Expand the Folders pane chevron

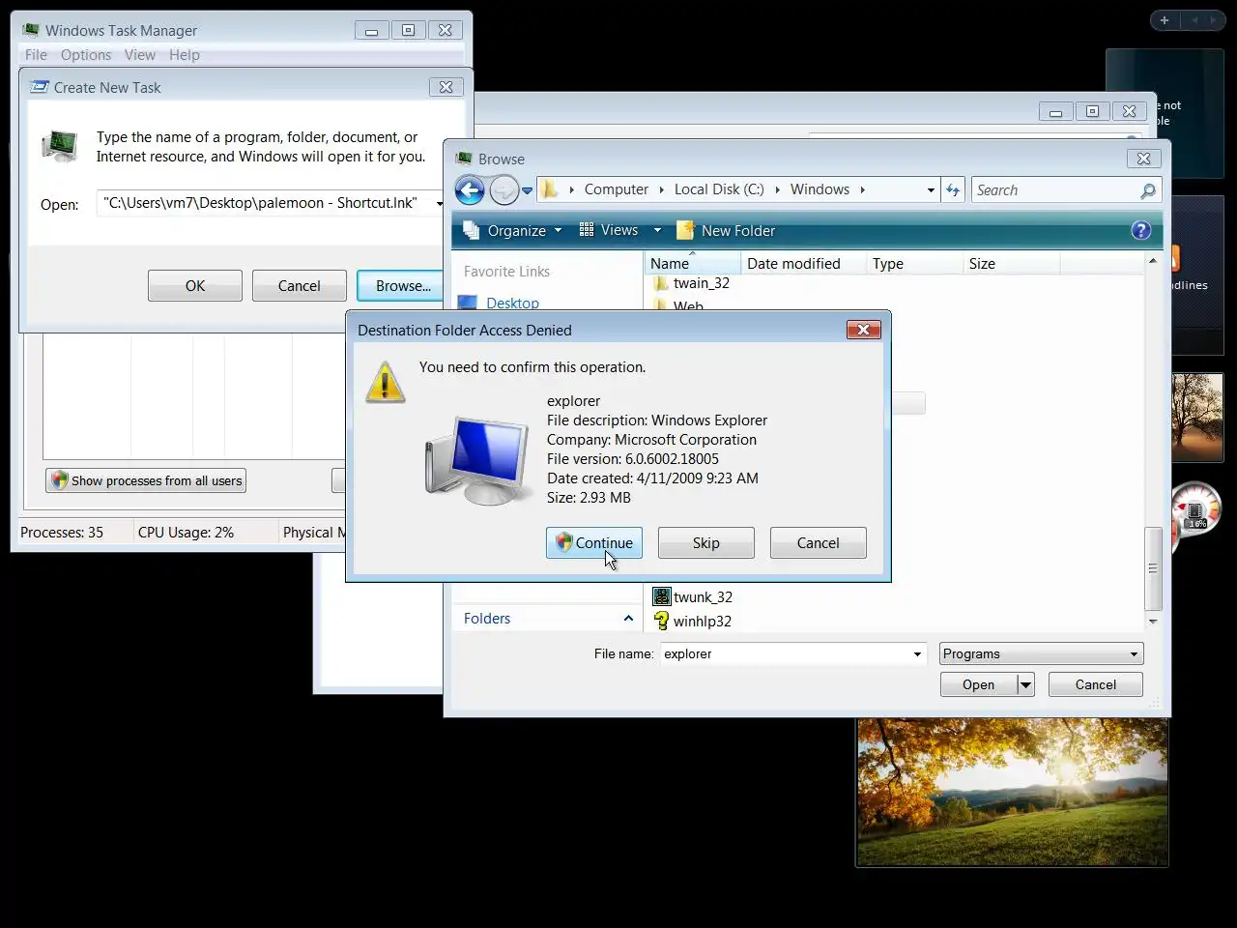click(628, 619)
